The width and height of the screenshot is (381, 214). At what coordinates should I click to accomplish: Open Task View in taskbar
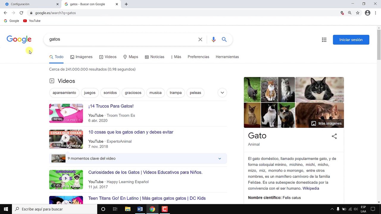pyautogui.click(x=115, y=209)
